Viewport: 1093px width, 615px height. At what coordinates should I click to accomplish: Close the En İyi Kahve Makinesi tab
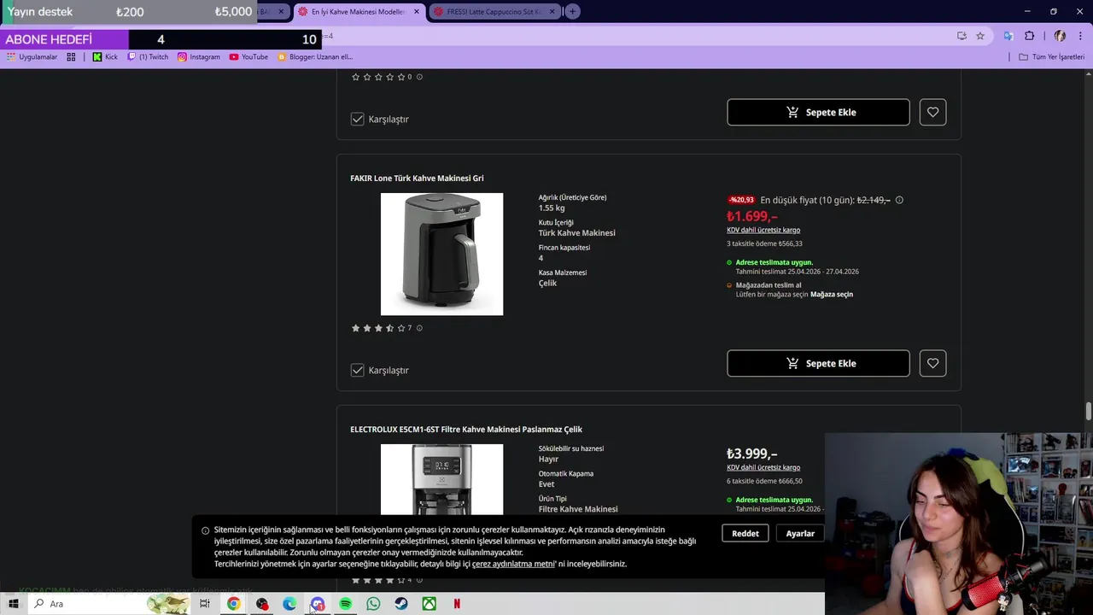417,12
